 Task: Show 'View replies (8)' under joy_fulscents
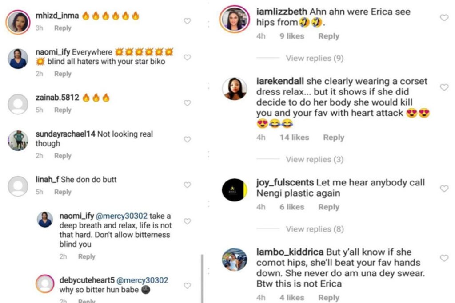315,229
